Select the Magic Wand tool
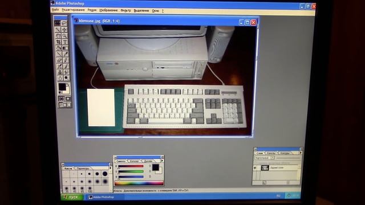The height and width of the screenshot is (205, 365). 58,30
